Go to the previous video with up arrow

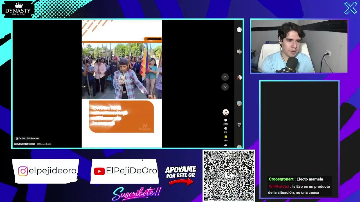click(225, 77)
